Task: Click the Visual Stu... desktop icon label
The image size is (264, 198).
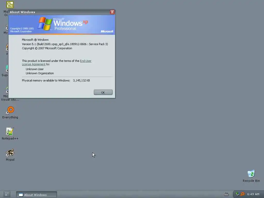Action: 10,100
